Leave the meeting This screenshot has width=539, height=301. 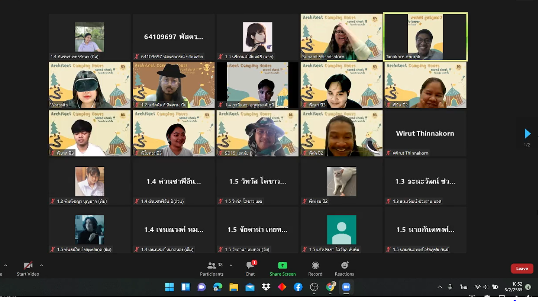click(522, 269)
